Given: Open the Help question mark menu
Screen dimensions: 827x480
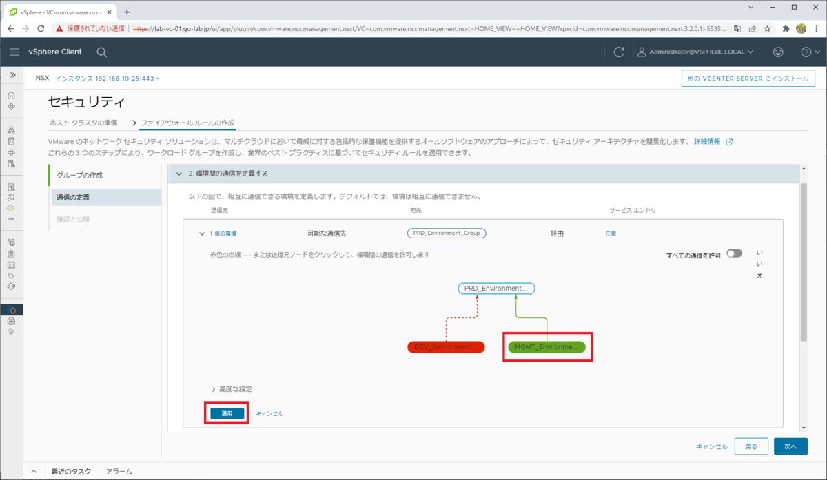Looking at the screenshot, I should tap(809, 52).
